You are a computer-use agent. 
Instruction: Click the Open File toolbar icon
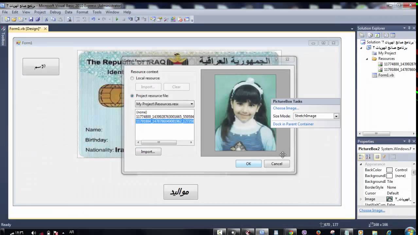pyautogui.click(x=14, y=19)
